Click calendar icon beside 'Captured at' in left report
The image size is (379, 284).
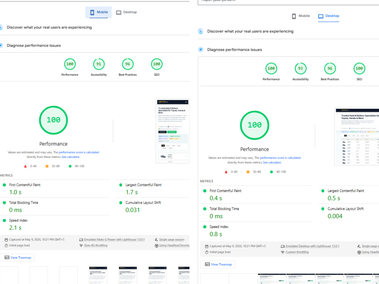(x=6, y=240)
